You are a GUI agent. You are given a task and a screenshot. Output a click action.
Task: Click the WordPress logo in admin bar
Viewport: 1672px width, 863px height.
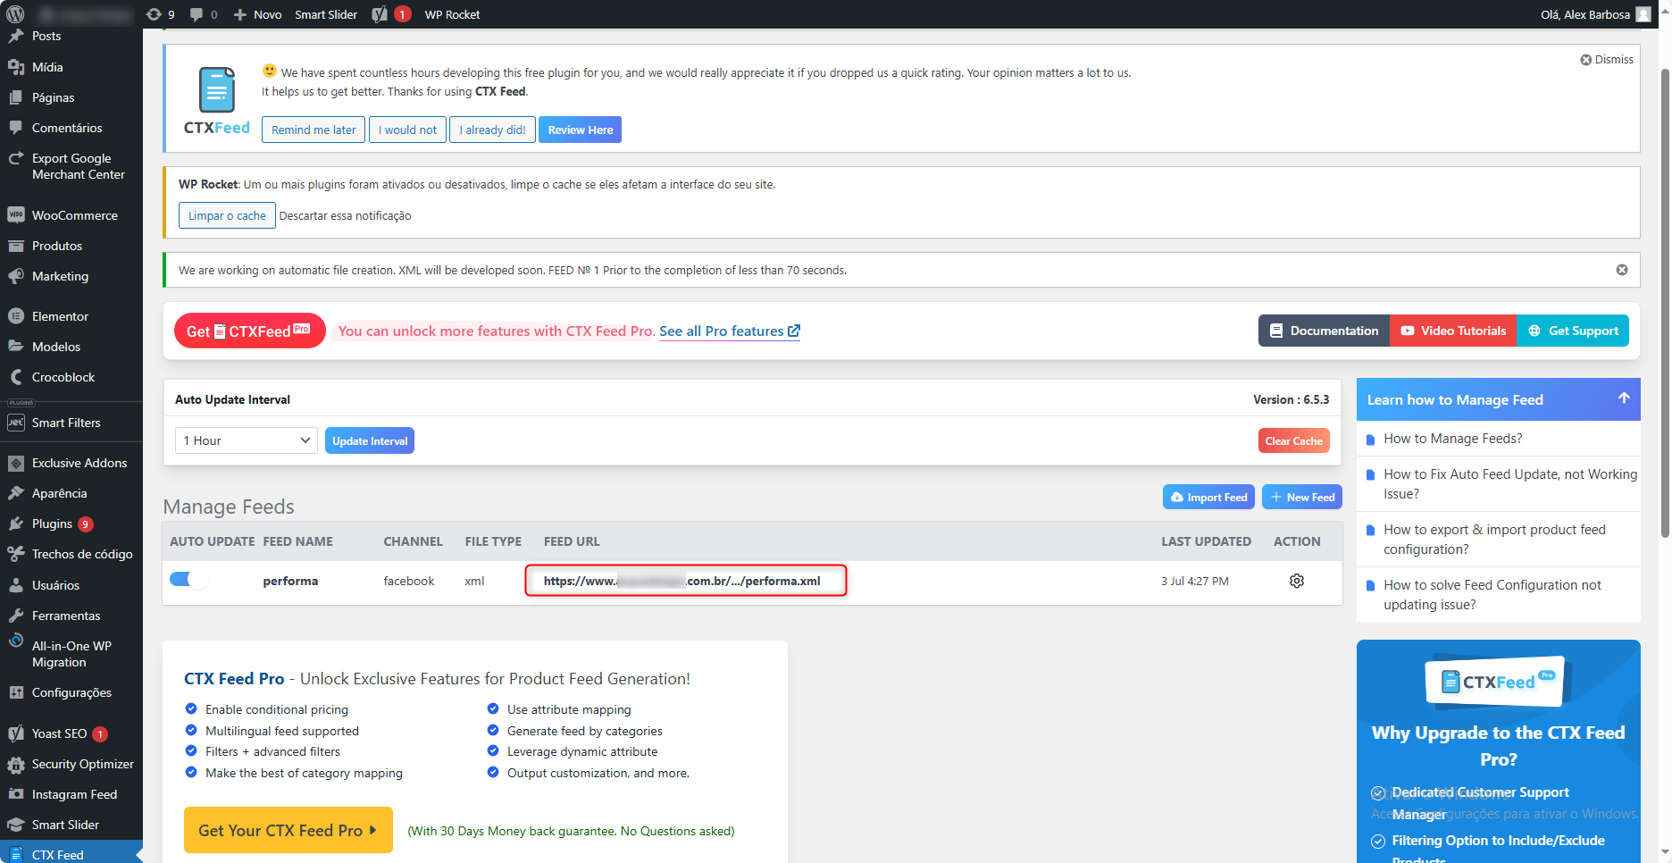pos(15,14)
